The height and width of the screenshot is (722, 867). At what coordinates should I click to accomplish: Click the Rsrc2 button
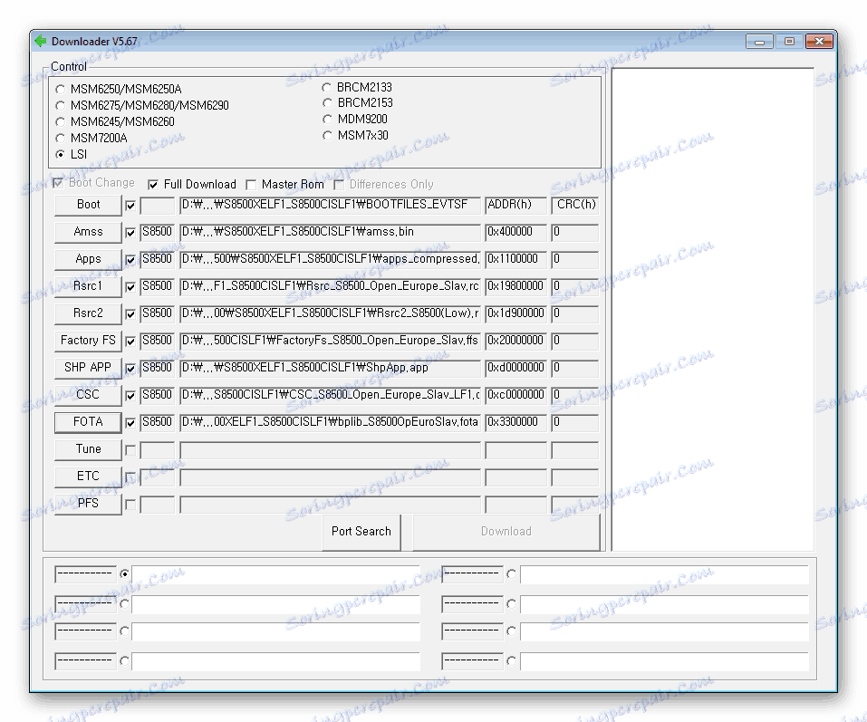[88, 313]
